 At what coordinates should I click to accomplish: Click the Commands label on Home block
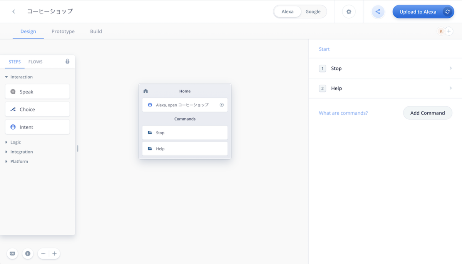click(185, 119)
